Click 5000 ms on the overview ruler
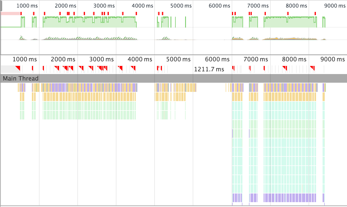Image resolution: width=347 pixels, height=207 pixels. coord(181,6)
